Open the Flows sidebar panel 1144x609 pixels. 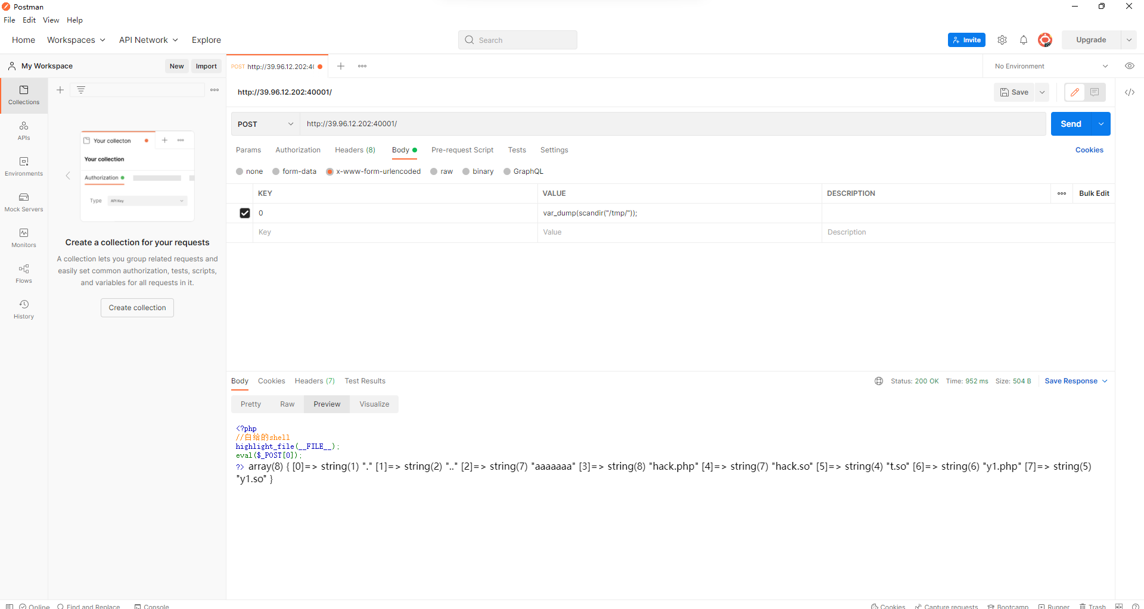24,274
